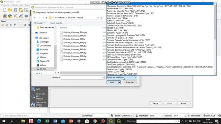This screenshot has width=221, height=124.
Task: Click the Layout Manager icon in toolbar
Action: pos(26,10)
